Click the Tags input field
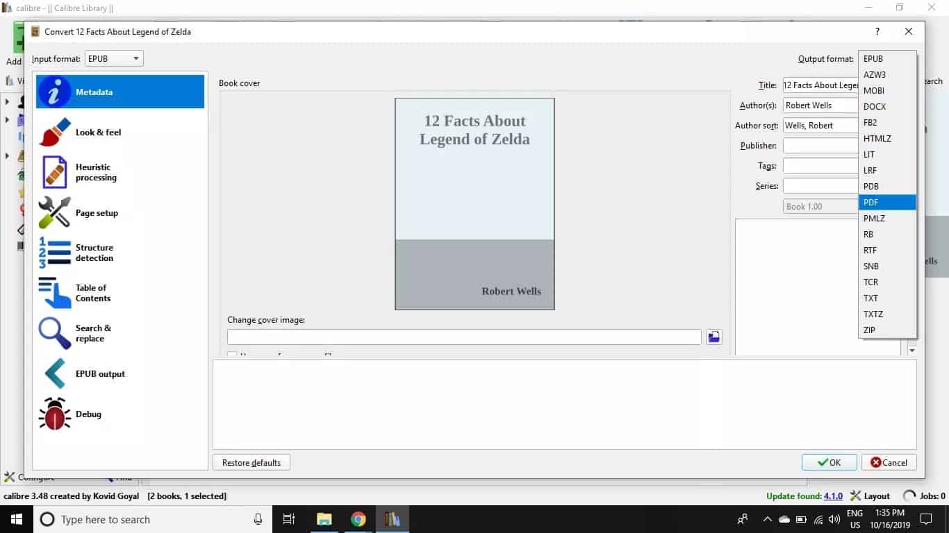Viewport: 949px width, 533px height. point(820,166)
